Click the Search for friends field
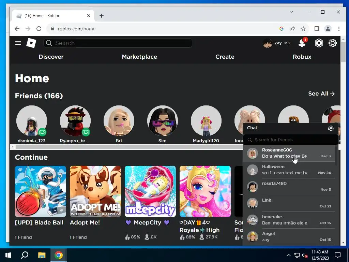 point(290,140)
